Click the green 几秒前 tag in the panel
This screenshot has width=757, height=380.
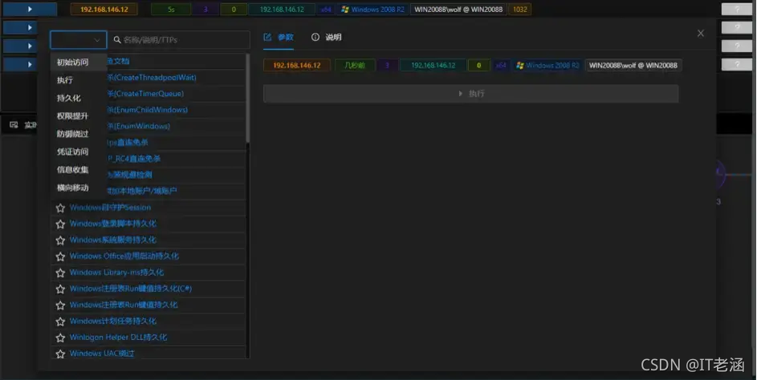tap(355, 65)
